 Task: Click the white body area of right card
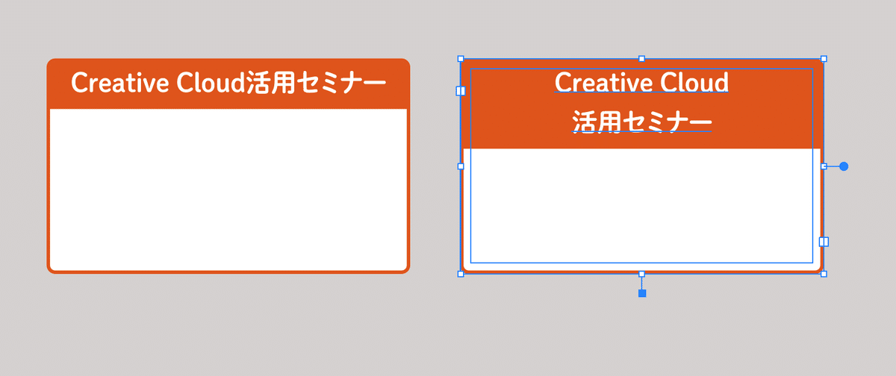642,209
